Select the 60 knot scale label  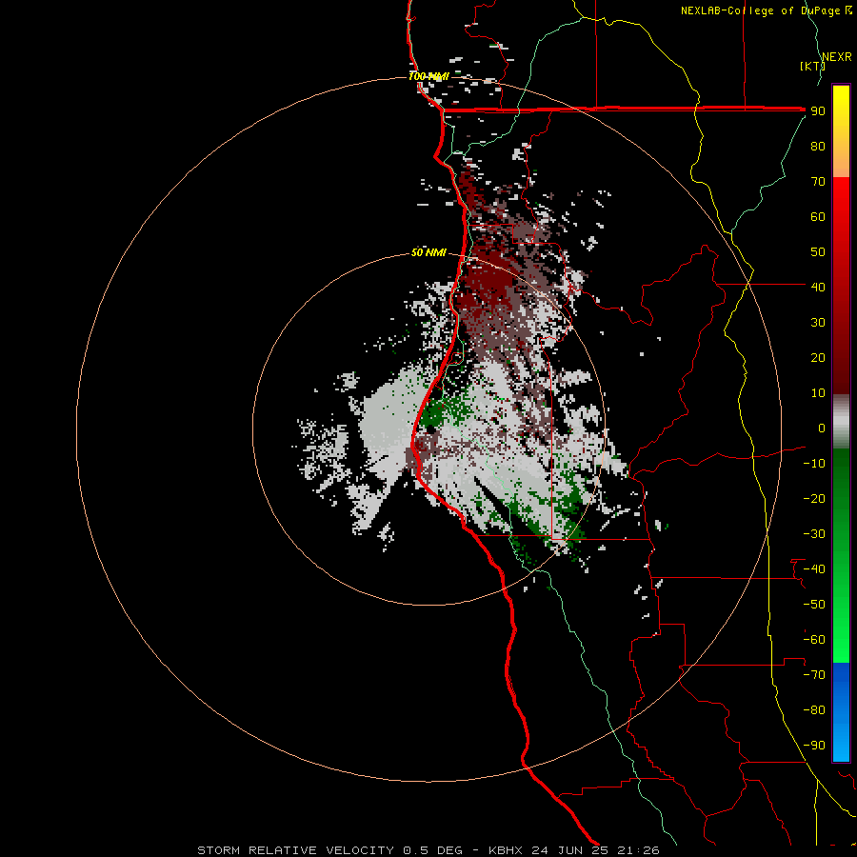coord(818,216)
